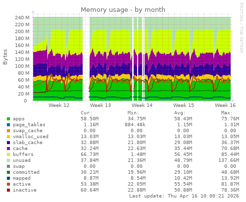Click slab_cache avg value 29.08M
This screenshot has width=246, height=202.
[183, 143]
